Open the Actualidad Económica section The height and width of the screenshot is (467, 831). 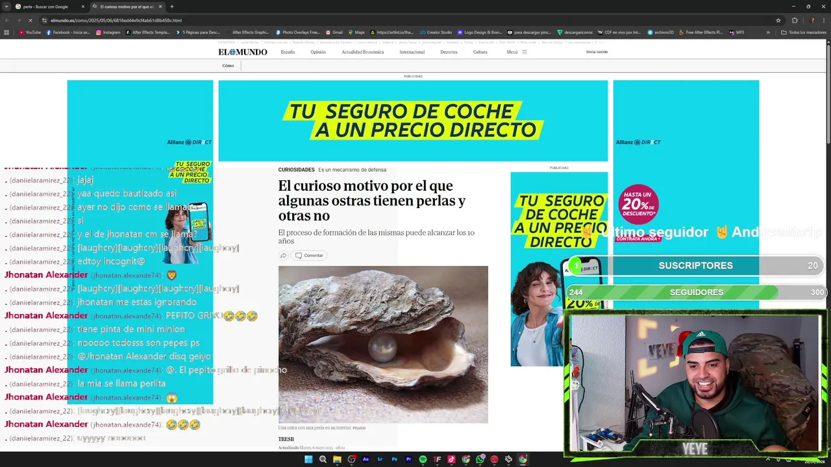[x=363, y=52]
